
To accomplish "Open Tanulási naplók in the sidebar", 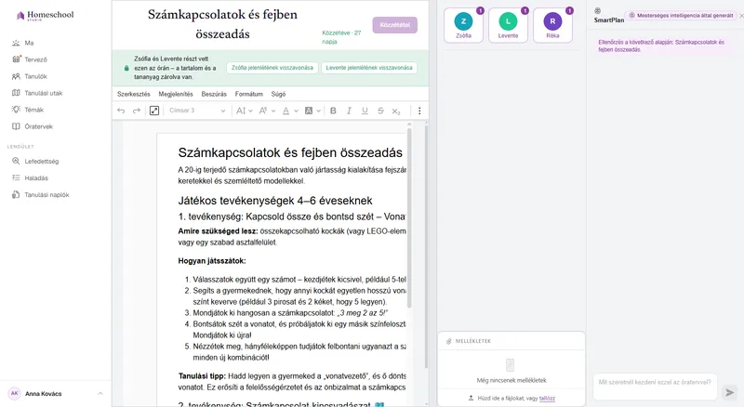I will 46,195.
